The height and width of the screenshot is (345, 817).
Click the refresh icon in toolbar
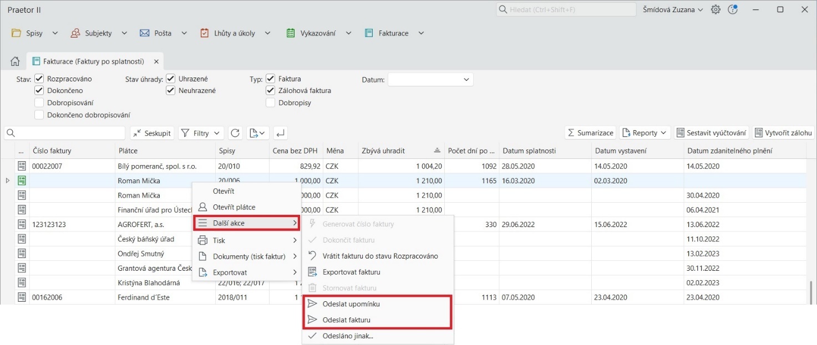tap(235, 133)
